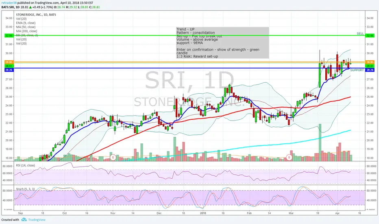Image resolution: width=379 pixels, height=224 pixels.
Task: Select the MA (200, close) indicator legend
Action: (x=26, y=31)
